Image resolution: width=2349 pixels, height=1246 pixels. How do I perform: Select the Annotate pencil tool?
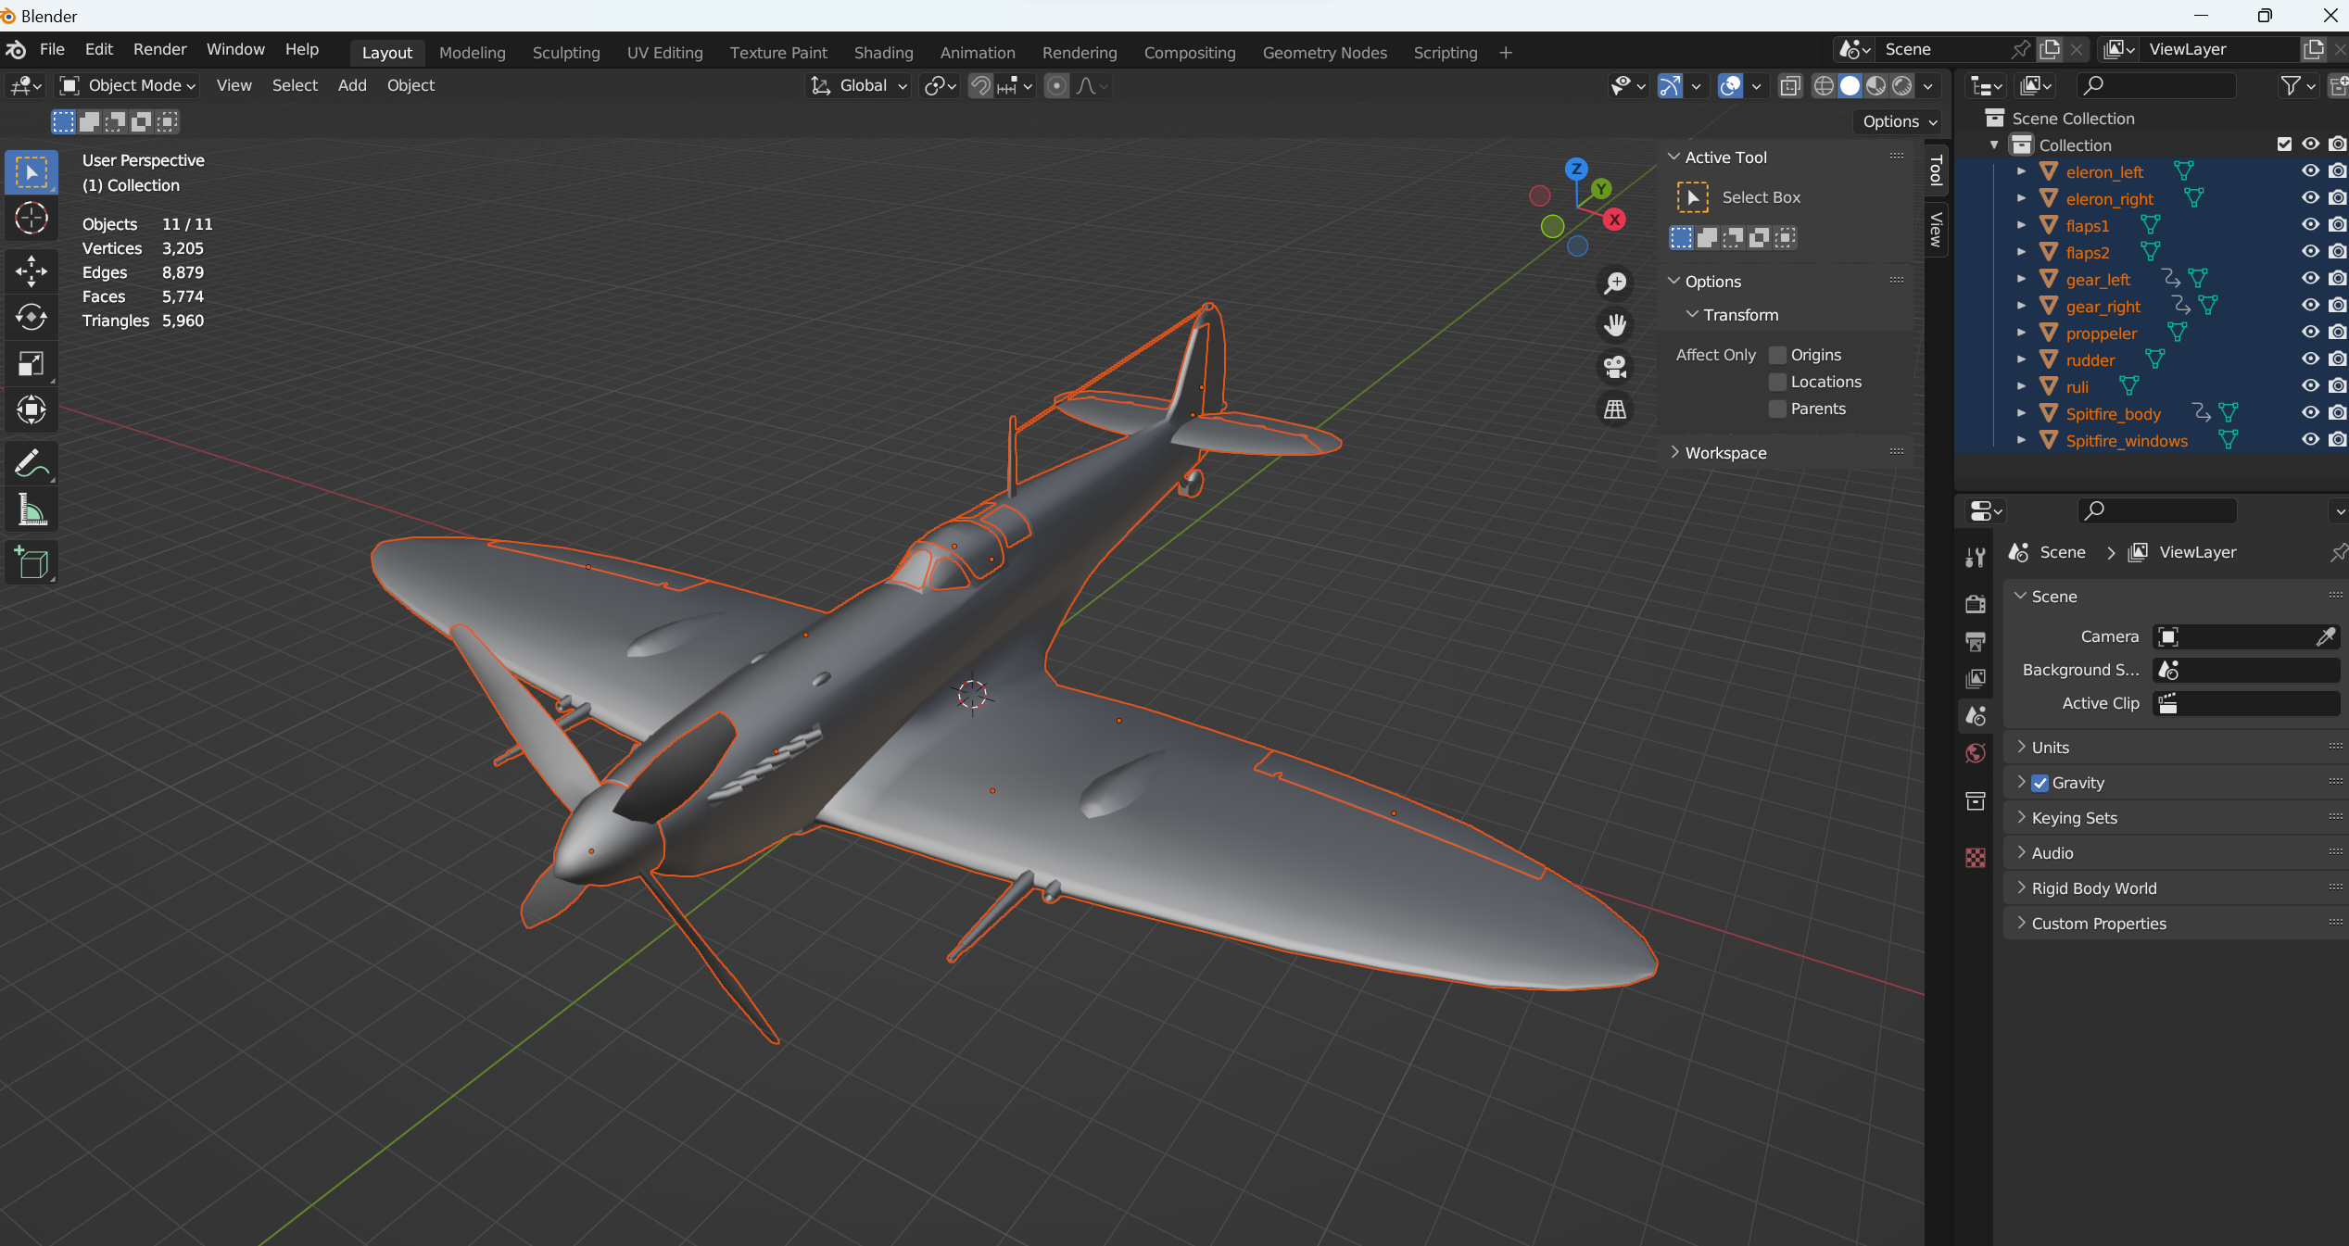point(32,462)
